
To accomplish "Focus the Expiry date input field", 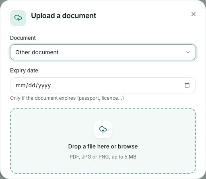I will coord(103,85).
